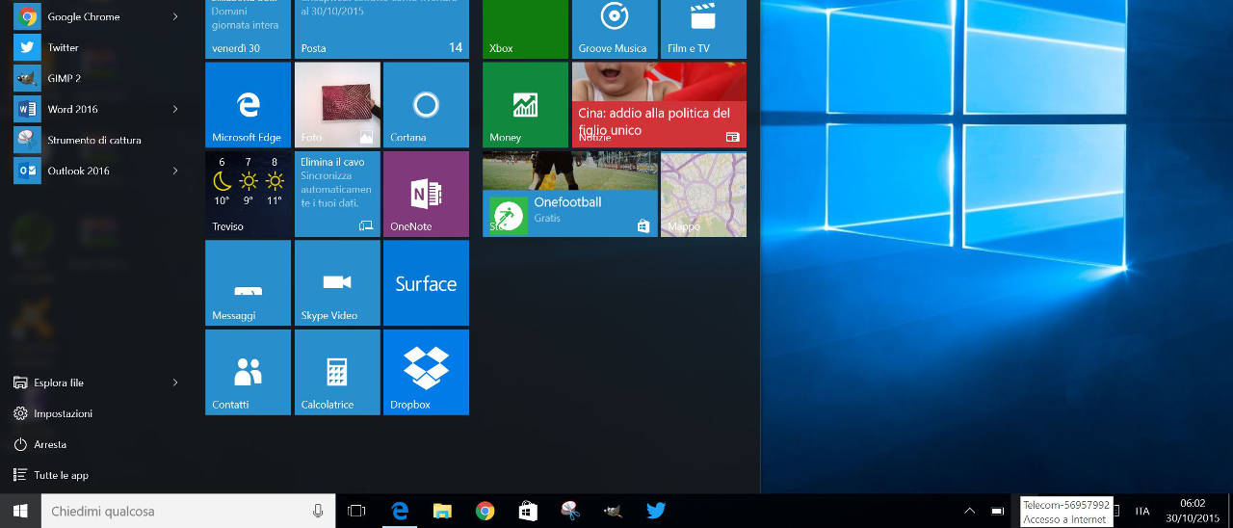The height and width of the screenshot is (528, 1233).
Task: Focus the Chiedimi qualcosa search box
Action: (188, 511)
